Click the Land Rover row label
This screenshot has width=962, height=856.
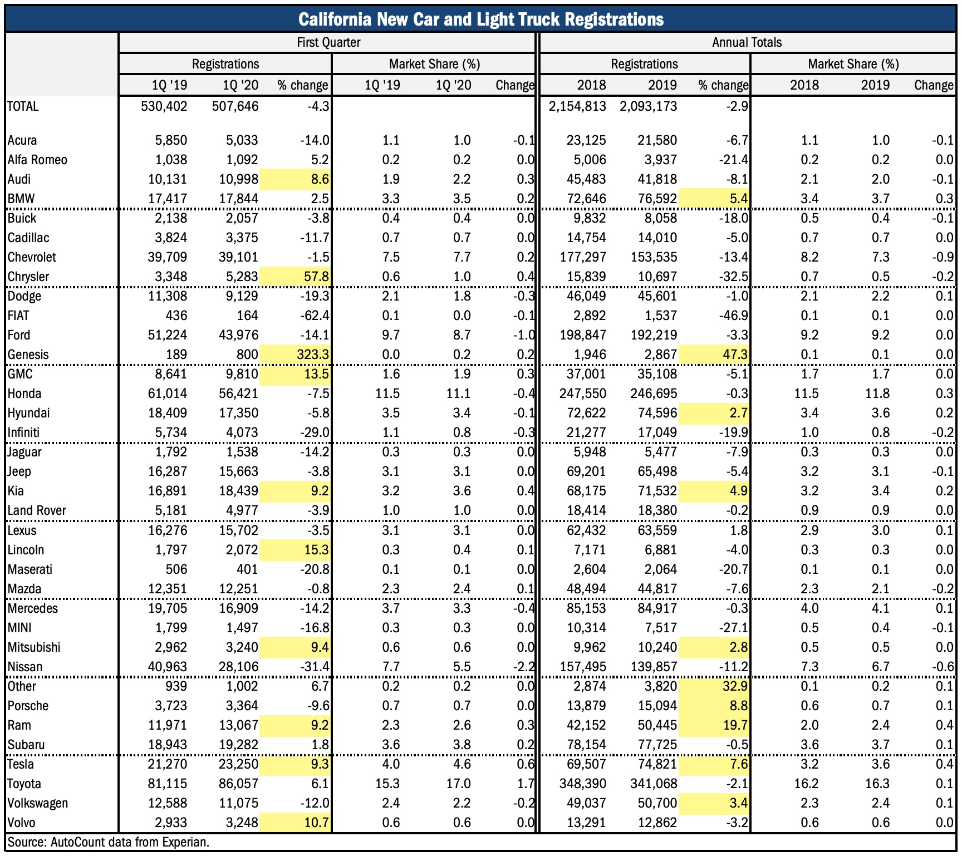pos(37,510)
